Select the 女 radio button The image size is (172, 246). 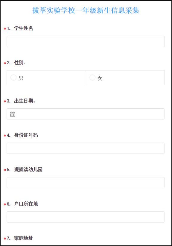click(92, 78)
